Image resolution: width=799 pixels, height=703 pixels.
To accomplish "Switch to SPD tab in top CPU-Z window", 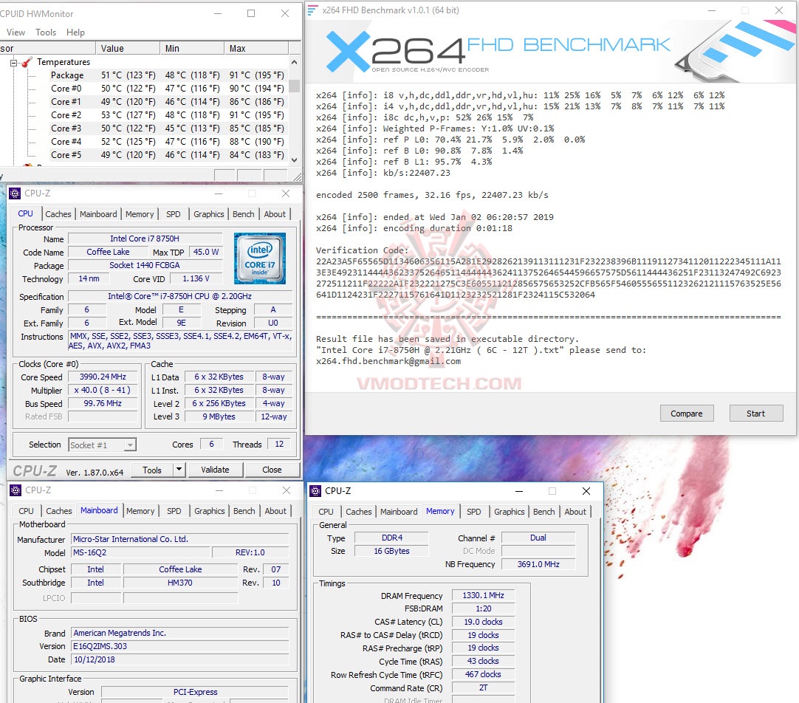I will [x=174, y=214].
